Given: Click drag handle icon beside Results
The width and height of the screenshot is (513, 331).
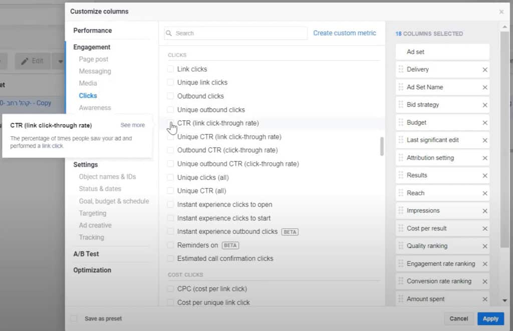Looking at the screenshot, I should click(401, 175).
